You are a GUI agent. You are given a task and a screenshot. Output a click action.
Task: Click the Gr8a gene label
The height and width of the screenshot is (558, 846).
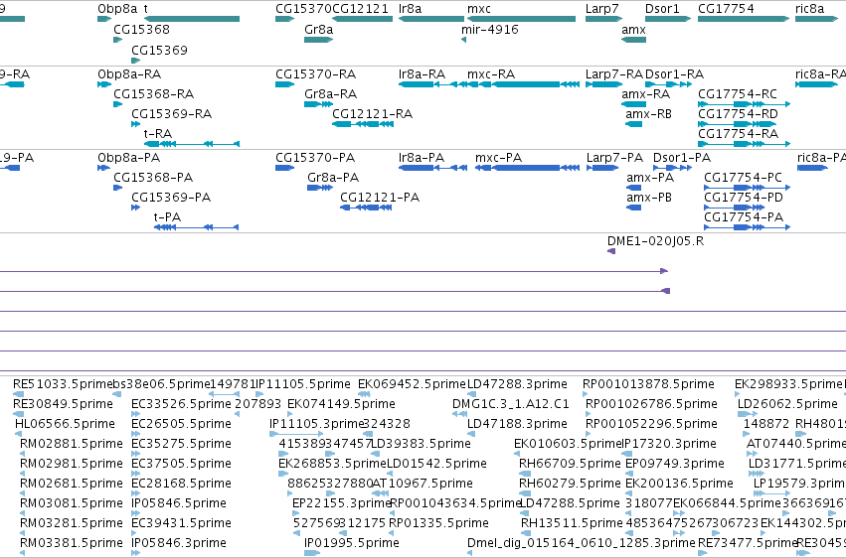[318, 30]
